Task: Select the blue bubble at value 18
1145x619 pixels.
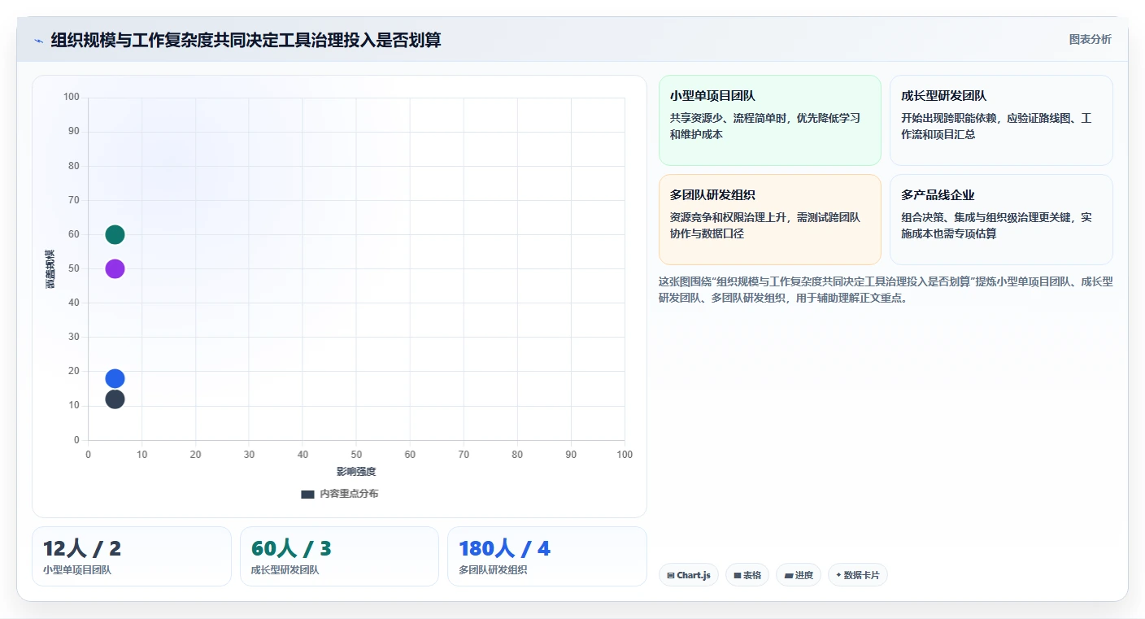Action: pos(115,378)
